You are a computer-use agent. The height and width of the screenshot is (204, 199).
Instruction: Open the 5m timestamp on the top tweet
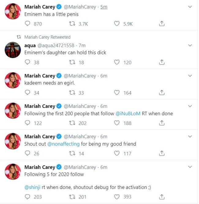[104, 7]
